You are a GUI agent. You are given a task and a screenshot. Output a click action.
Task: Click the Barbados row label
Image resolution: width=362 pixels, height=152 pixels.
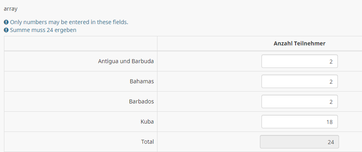141,101
